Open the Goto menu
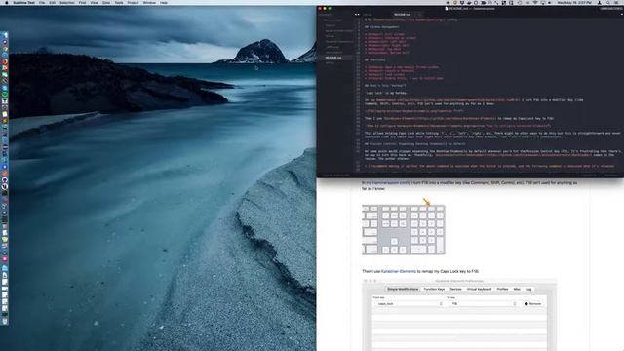This screenshot has width=624, height=351. [106, 2]
